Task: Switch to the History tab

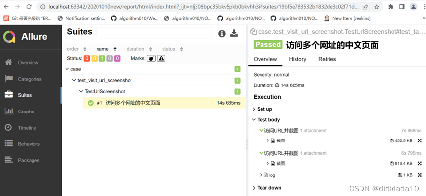Action: [x=297, y=59]
